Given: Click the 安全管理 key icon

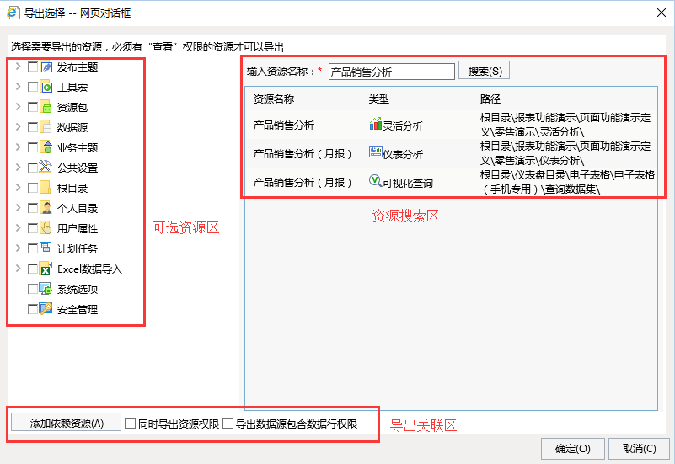Looking at the screenshot, I should tap(46, 309).
